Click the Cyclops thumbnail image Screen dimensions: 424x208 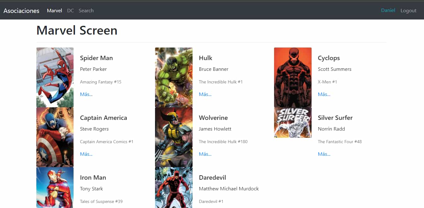tap(293, 77)
